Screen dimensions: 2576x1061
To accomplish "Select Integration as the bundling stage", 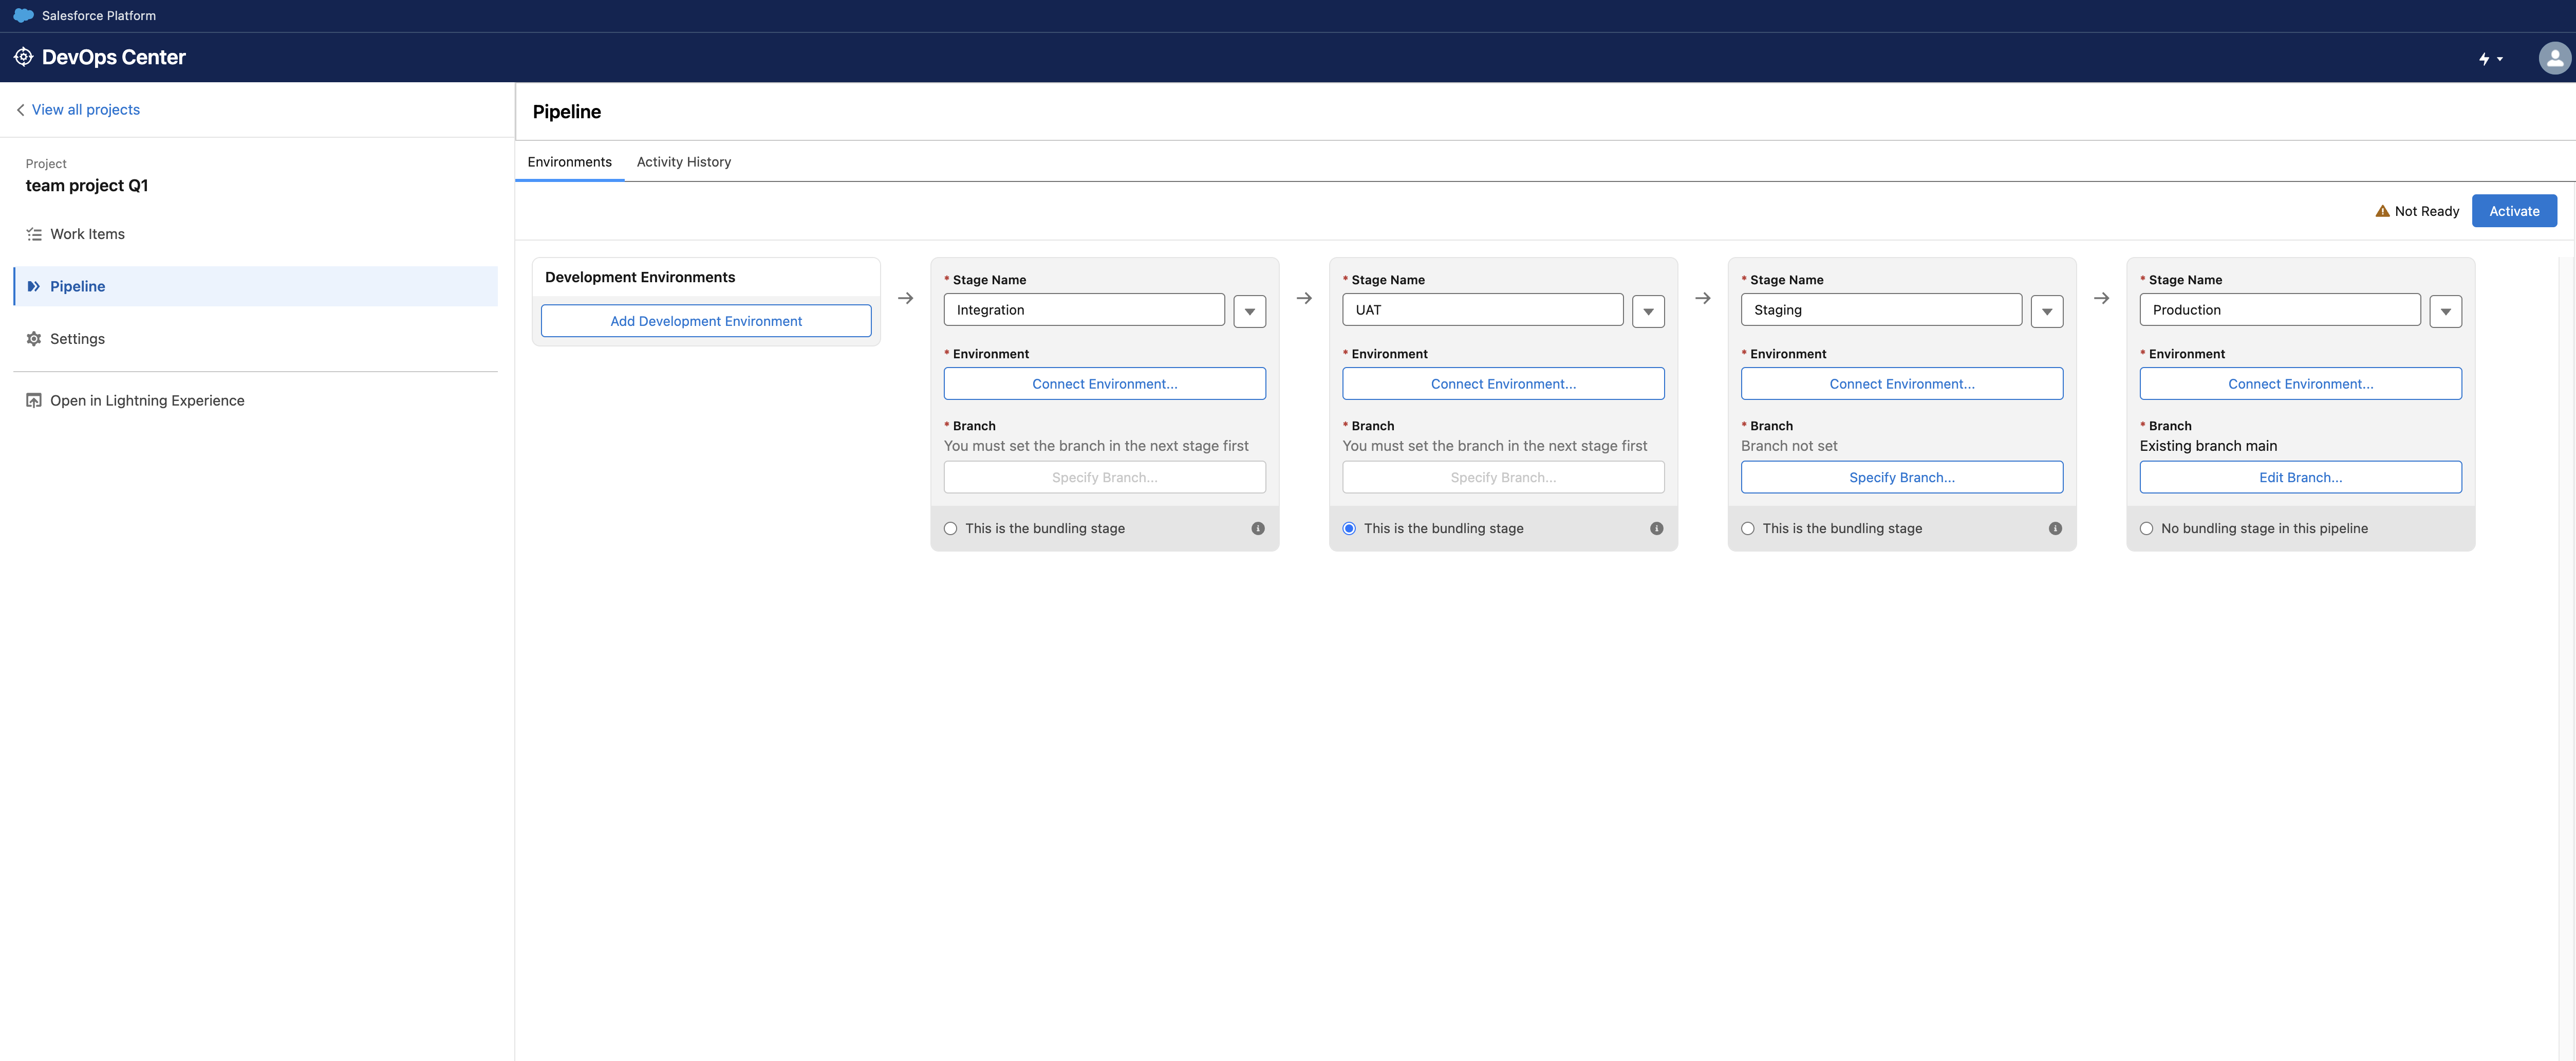I will pyautogui.click(x=950, y=528).
